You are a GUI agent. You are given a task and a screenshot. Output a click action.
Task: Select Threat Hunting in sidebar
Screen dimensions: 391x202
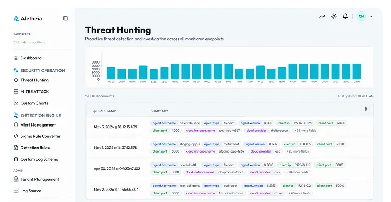(x=31, y=80)
